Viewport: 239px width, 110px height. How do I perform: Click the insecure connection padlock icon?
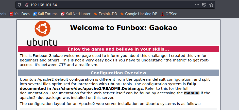click(27, 5)
